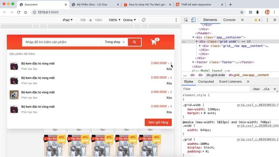
Task: Click the red search magnifier button
Action: [135, 42]
